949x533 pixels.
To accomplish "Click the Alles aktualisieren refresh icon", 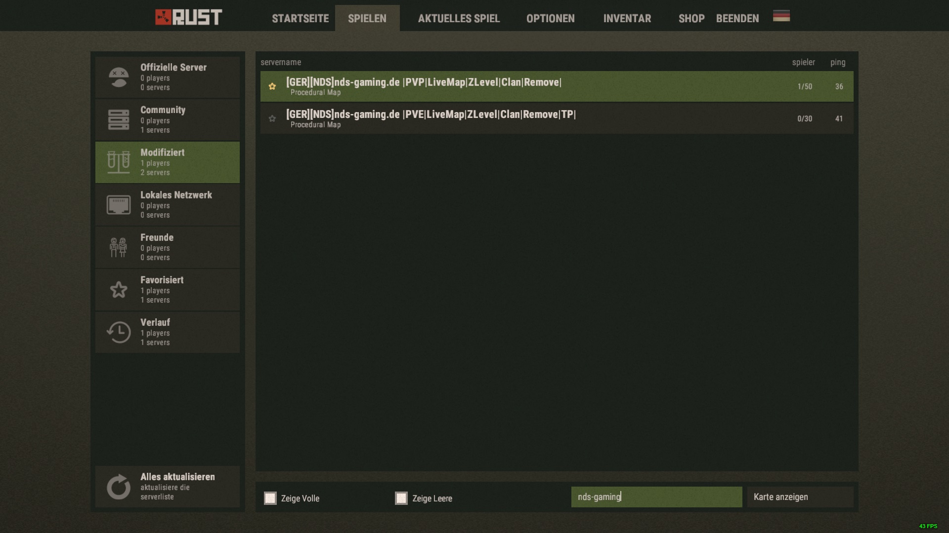I will pyautogui.click(x=119, y=487).
